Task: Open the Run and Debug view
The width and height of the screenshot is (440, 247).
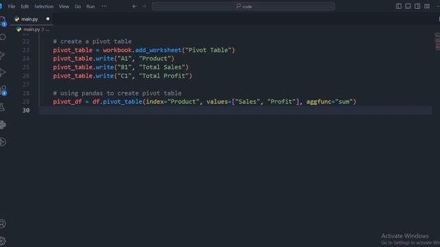Action: click(x=3, y=72)
